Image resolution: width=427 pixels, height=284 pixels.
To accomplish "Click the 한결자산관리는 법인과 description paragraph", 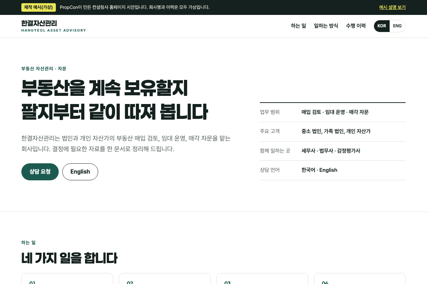I will (126, 143).
